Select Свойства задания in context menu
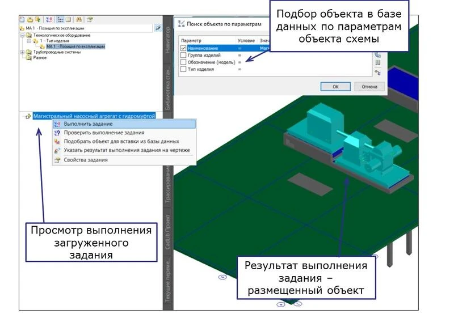 [85, 160]
